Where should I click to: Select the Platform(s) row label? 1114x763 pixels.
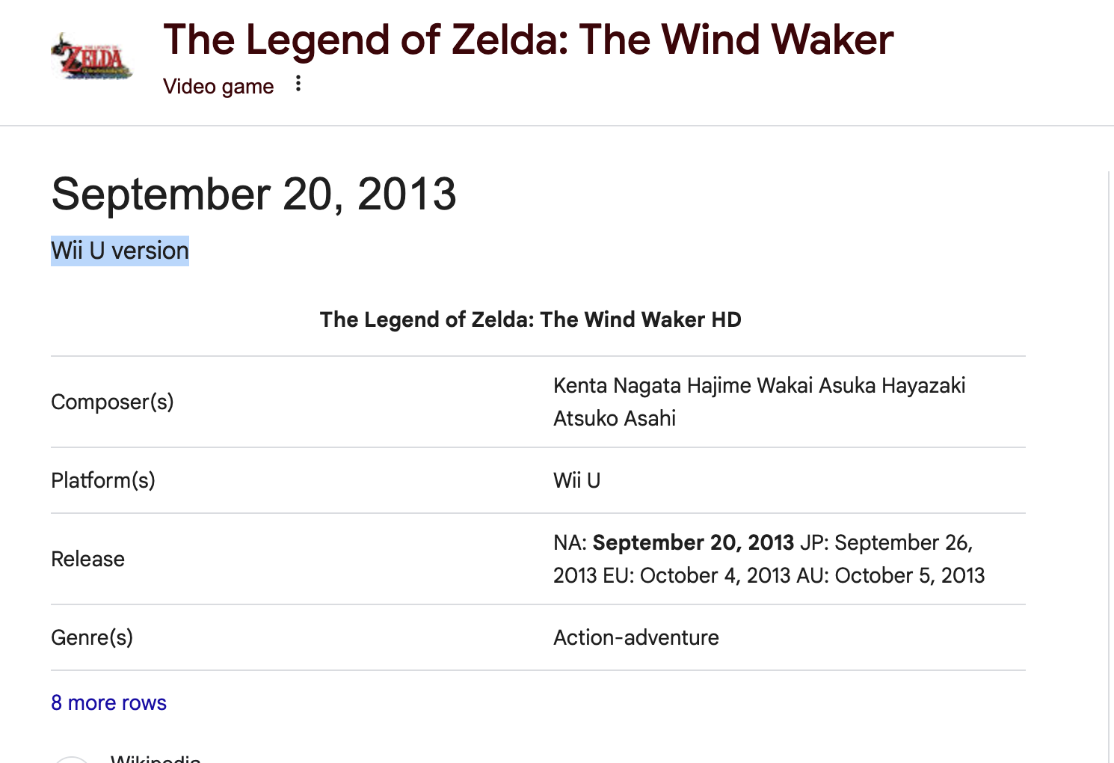point(103,480)
